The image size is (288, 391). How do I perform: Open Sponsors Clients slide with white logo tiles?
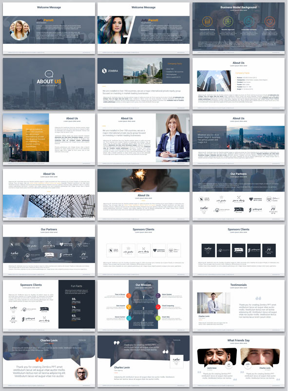click(x=143, y=250)
